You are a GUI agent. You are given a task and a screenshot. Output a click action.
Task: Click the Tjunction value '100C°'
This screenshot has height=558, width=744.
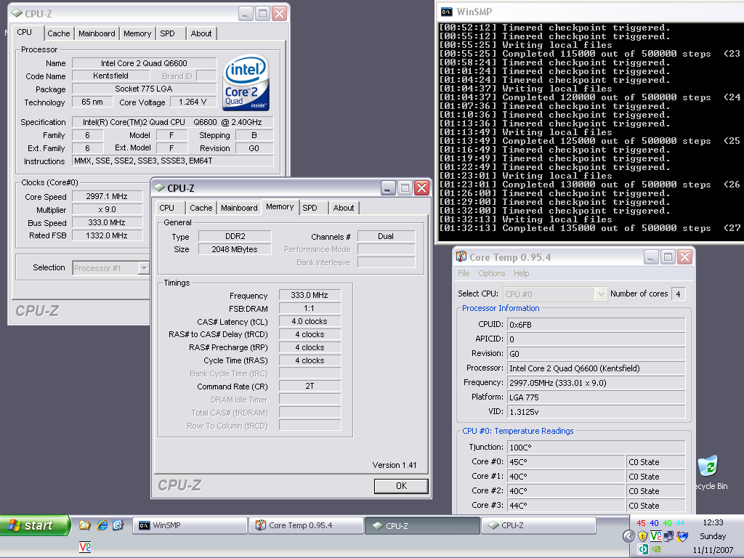point(596,447)
